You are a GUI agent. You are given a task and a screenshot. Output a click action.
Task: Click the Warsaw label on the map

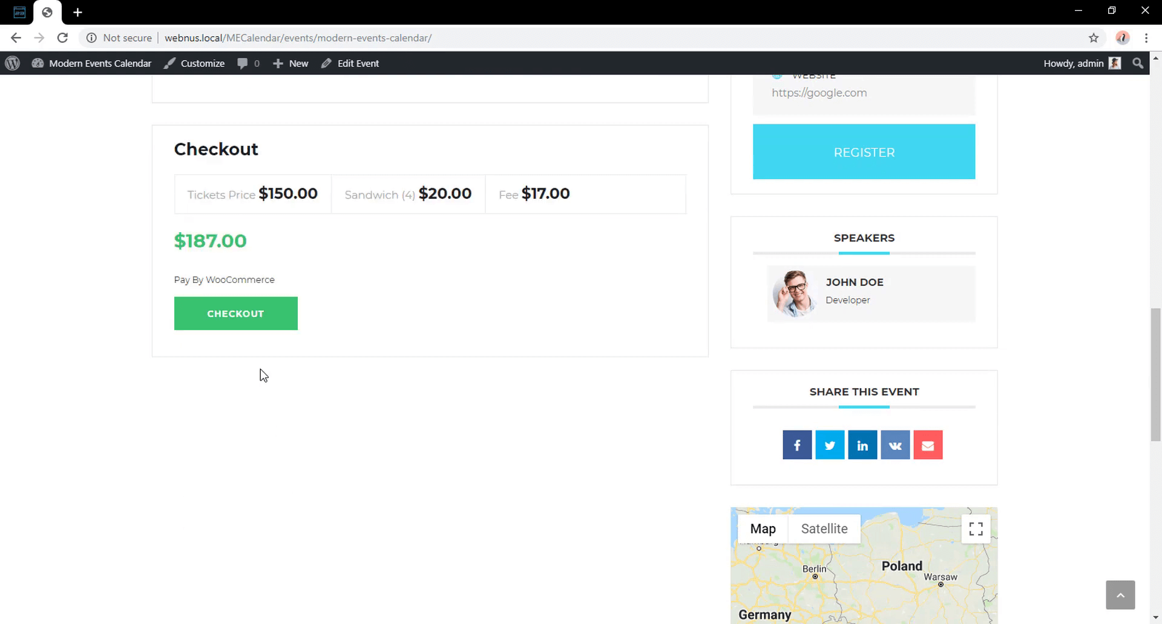pos(940,577)
